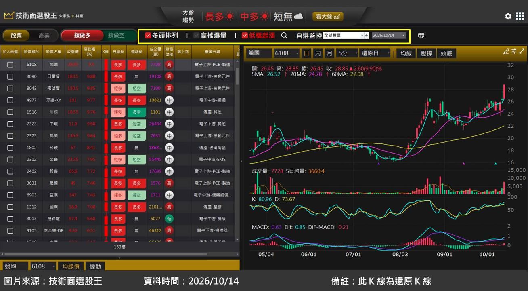Screen dimensions: 528x291
Task: Select the 鎖做多 mode
Action: click(x=82, y=36)
